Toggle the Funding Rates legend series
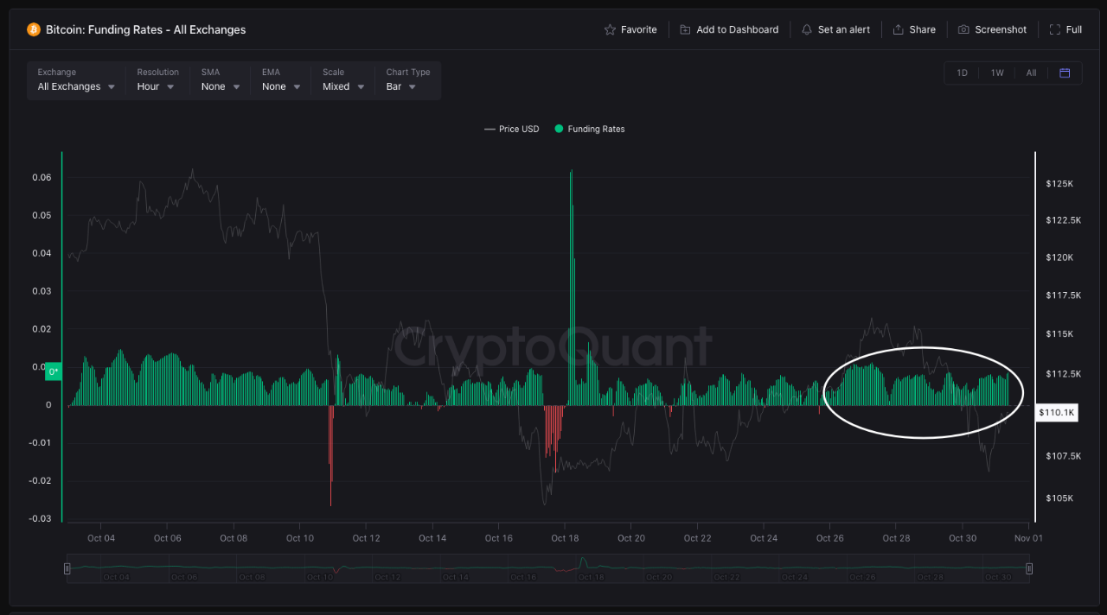Image resolution: width=1107 pixels, height=615 pixels. 590,129
